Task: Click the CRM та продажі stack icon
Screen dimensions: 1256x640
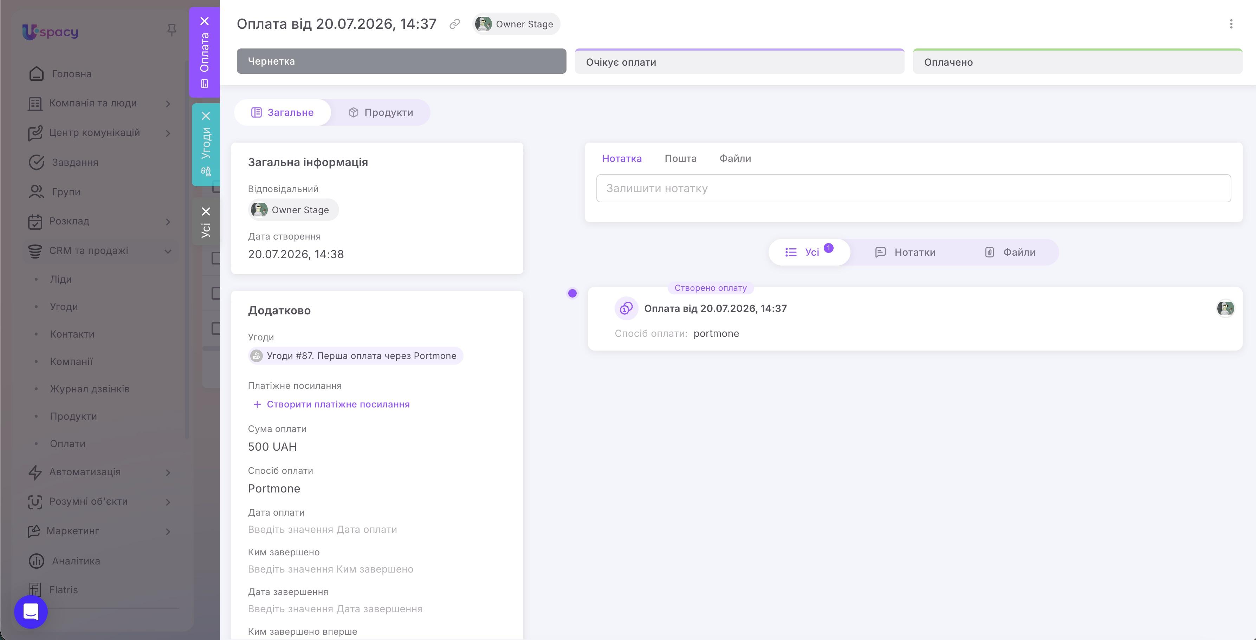Action: [35, 251]
